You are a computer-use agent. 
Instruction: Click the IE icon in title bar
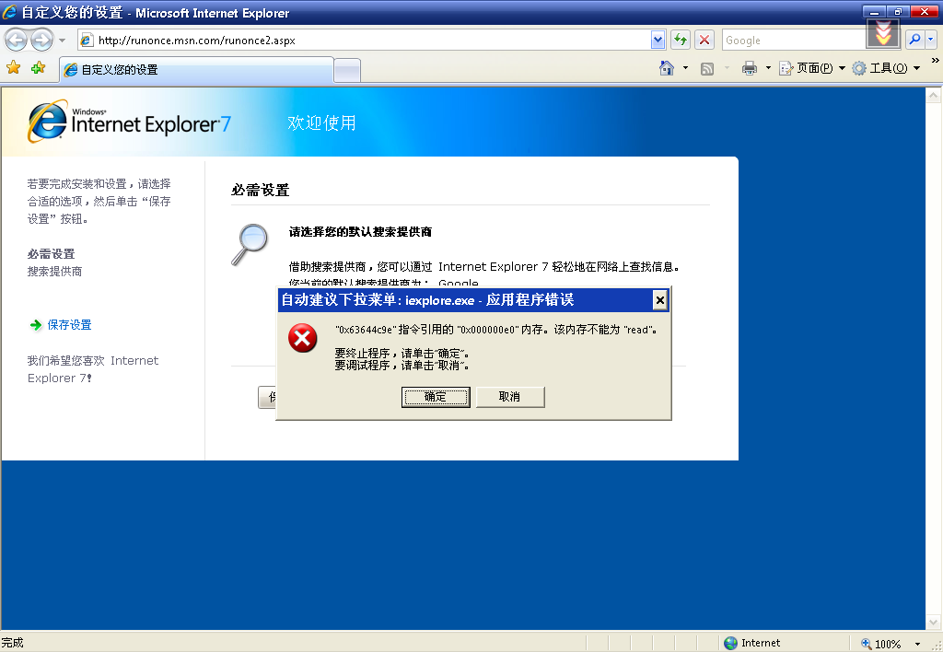(9, 12)
